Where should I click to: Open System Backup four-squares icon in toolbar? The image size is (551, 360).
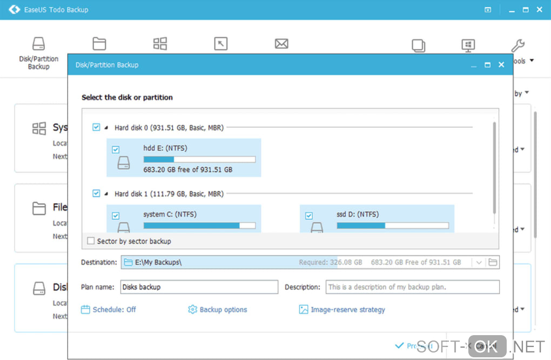(x=160, y=44)
